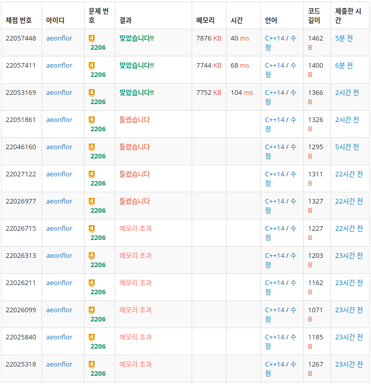Click time value 68 ms
Screen dimensions: 371x384
(x=240, y=66)
